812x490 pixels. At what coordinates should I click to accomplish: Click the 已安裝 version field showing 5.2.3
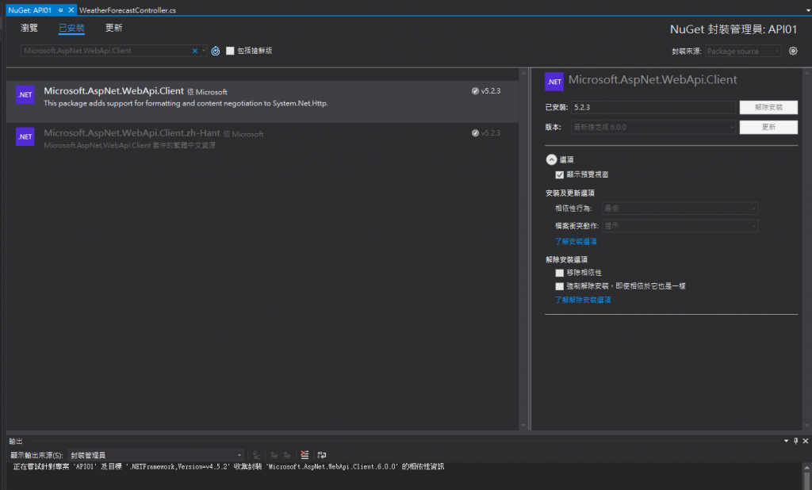coord(653,107)
